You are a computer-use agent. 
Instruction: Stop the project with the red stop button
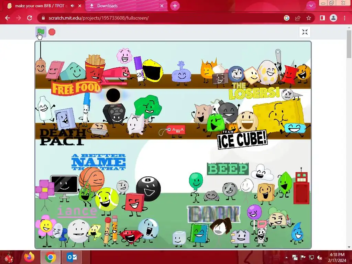coord(52,32)
